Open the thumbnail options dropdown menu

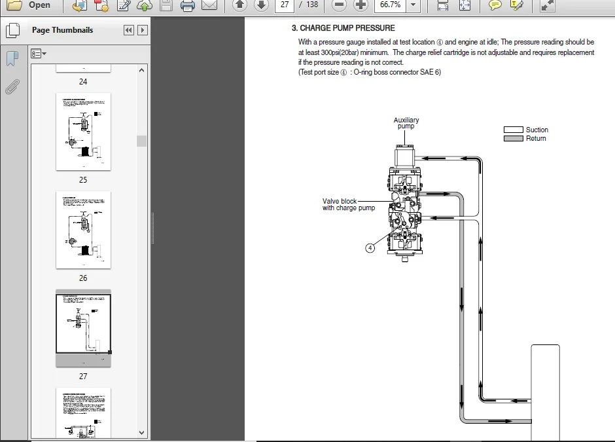[x=39, y=54]
